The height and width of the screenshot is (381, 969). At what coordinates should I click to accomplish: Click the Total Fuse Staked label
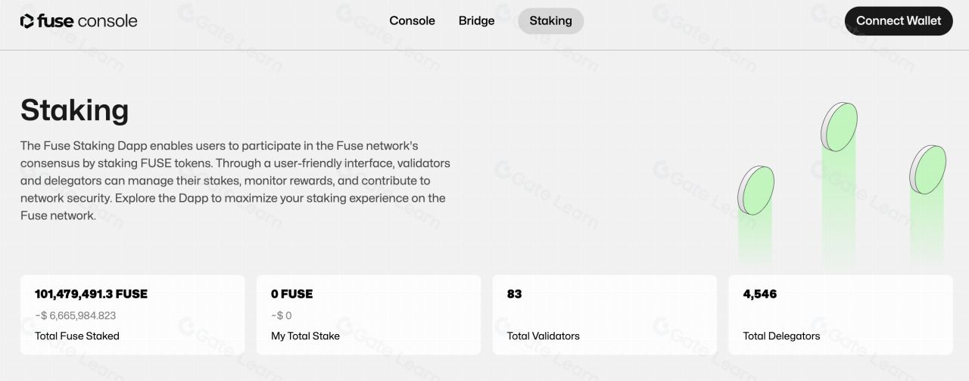coord(77,336)
